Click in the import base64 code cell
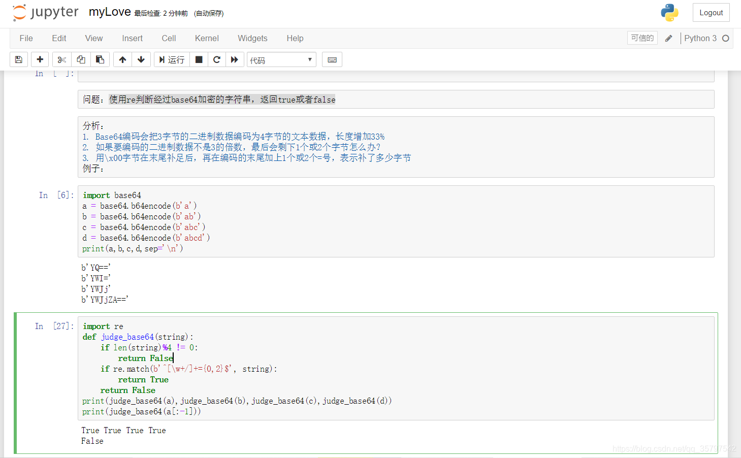The width and height of the screenshot is (741, 458). coord(396,221)
